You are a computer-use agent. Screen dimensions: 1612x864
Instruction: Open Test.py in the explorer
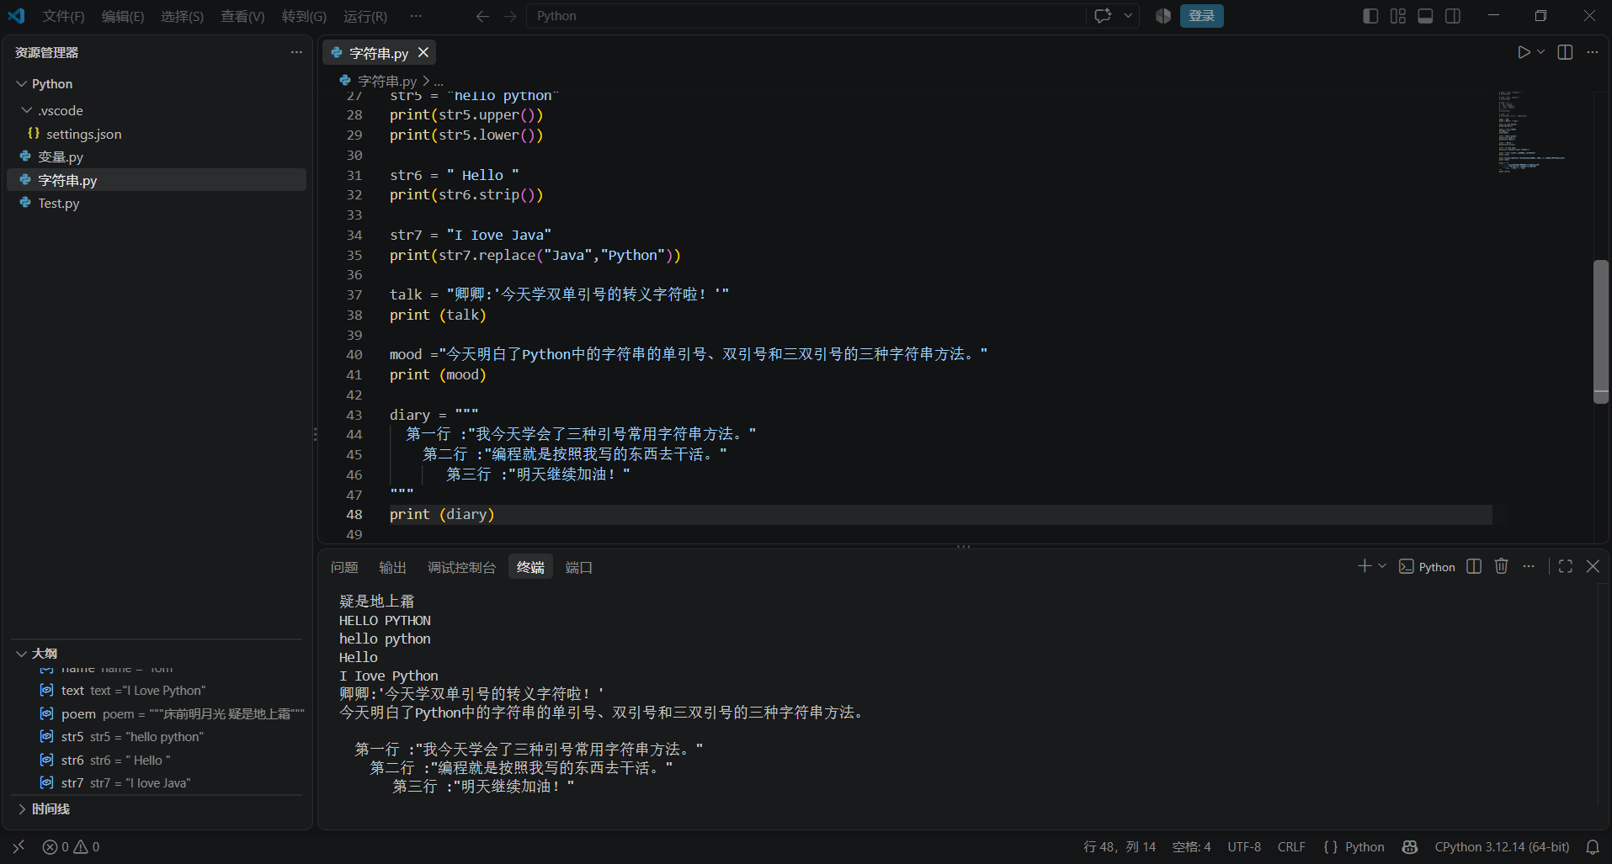[x=59, y=203]
